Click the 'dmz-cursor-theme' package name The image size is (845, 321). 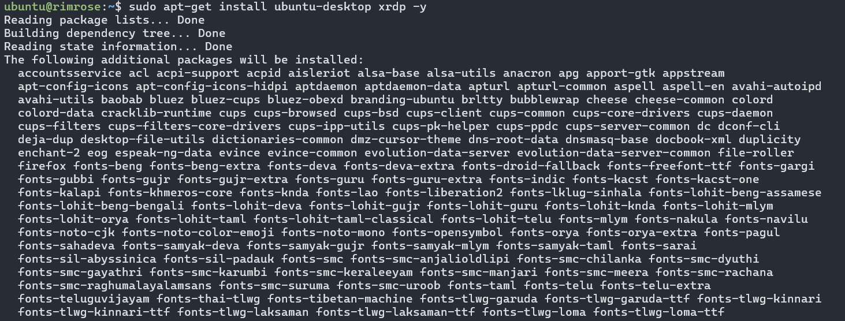(406, 140)
